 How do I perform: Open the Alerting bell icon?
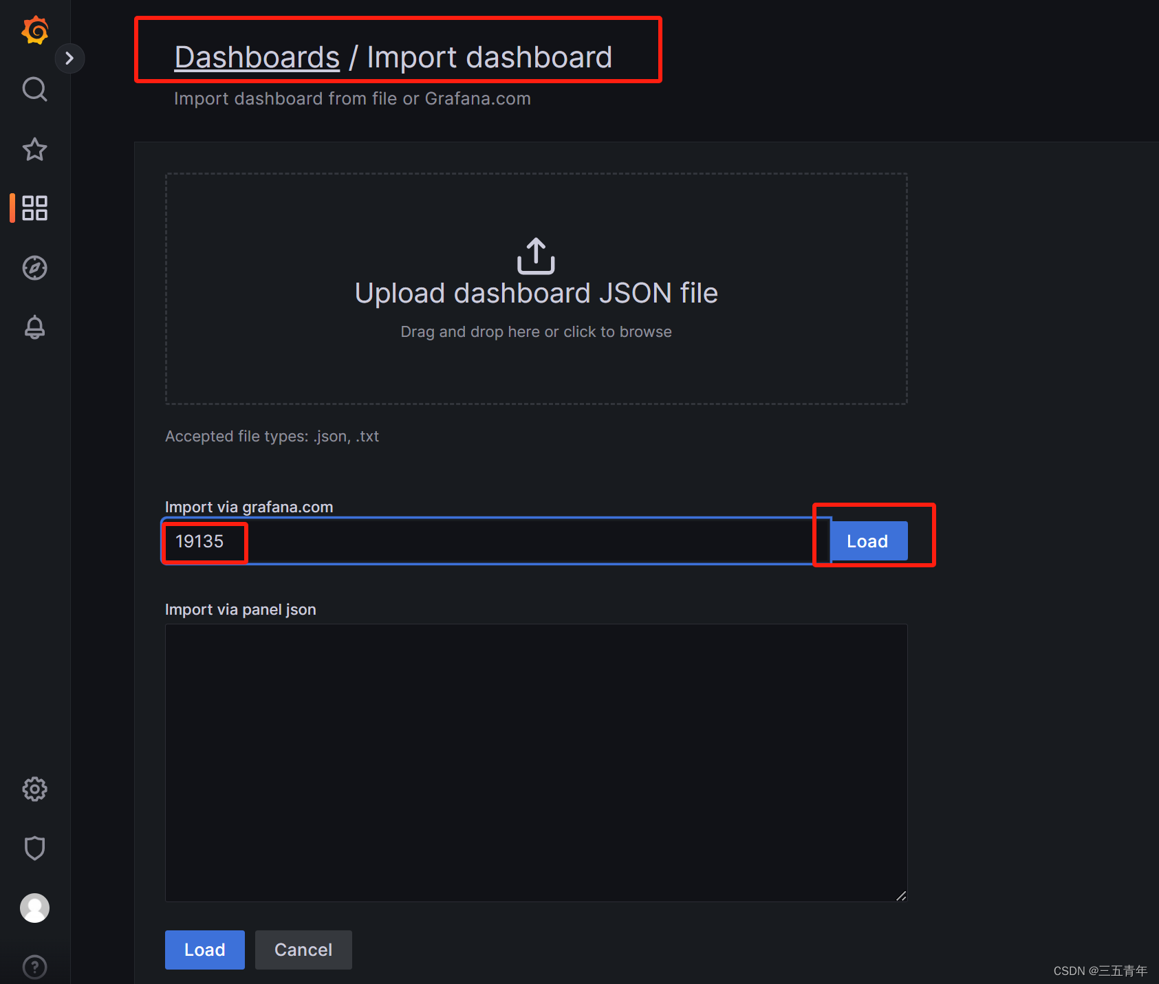click(x=35, y=327)
